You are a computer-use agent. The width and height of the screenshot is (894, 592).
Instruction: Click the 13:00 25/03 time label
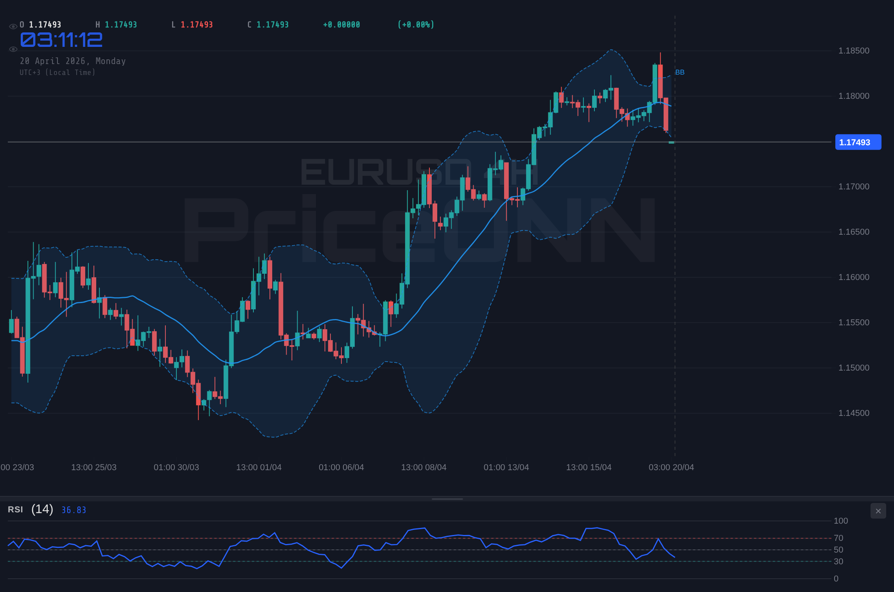(94, 467)
